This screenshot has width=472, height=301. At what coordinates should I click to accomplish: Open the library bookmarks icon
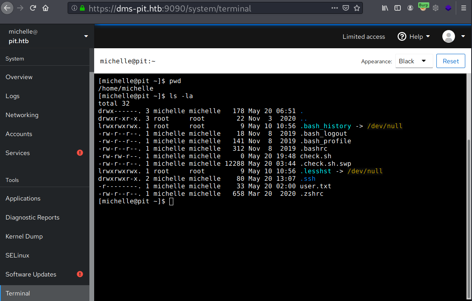(385, 8)
